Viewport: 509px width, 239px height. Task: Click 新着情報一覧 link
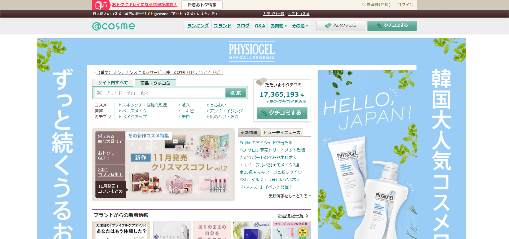(291, 216)
